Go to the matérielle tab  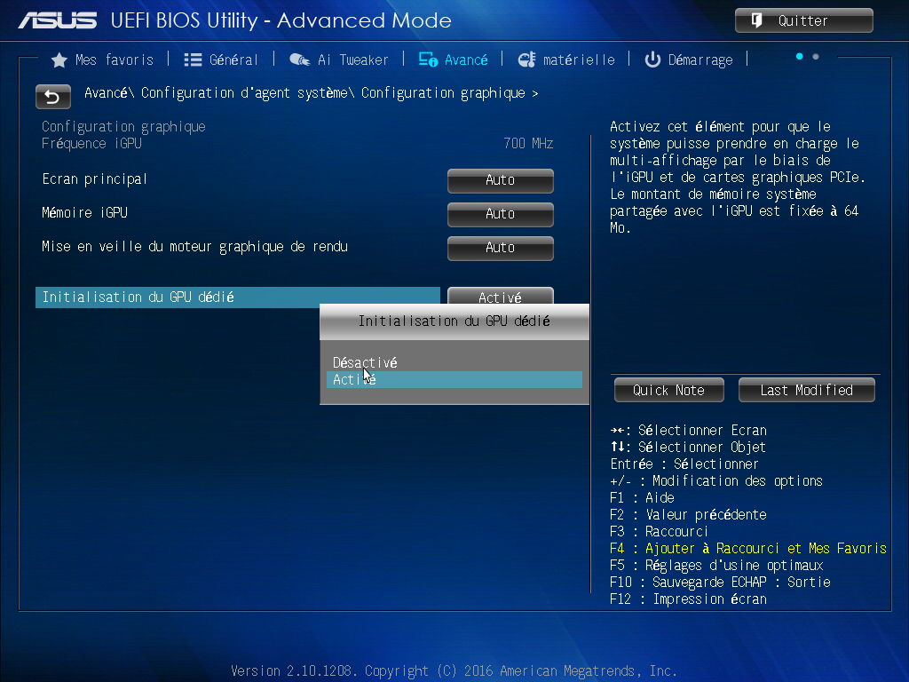pos(565,59)
